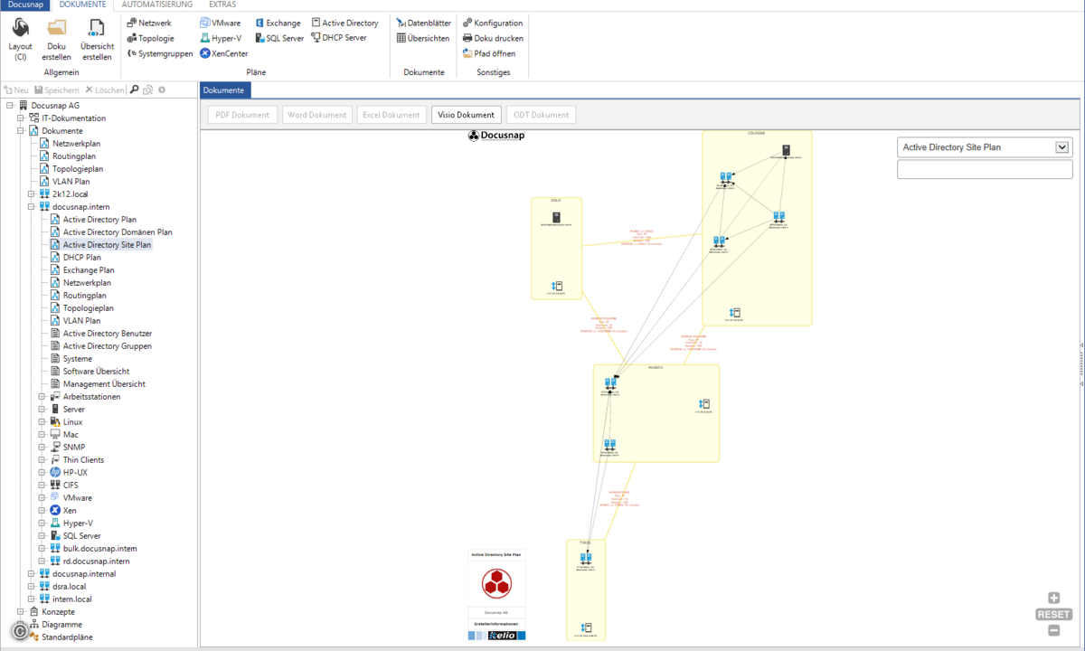This screenshot has width=1085, height=651.
Task: Open the Netzwerk plan tool
Action: (x=149, y=23)
